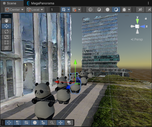Toggle 2D view mode
This screenshot has height=127, width=152.
pos(140,10)
